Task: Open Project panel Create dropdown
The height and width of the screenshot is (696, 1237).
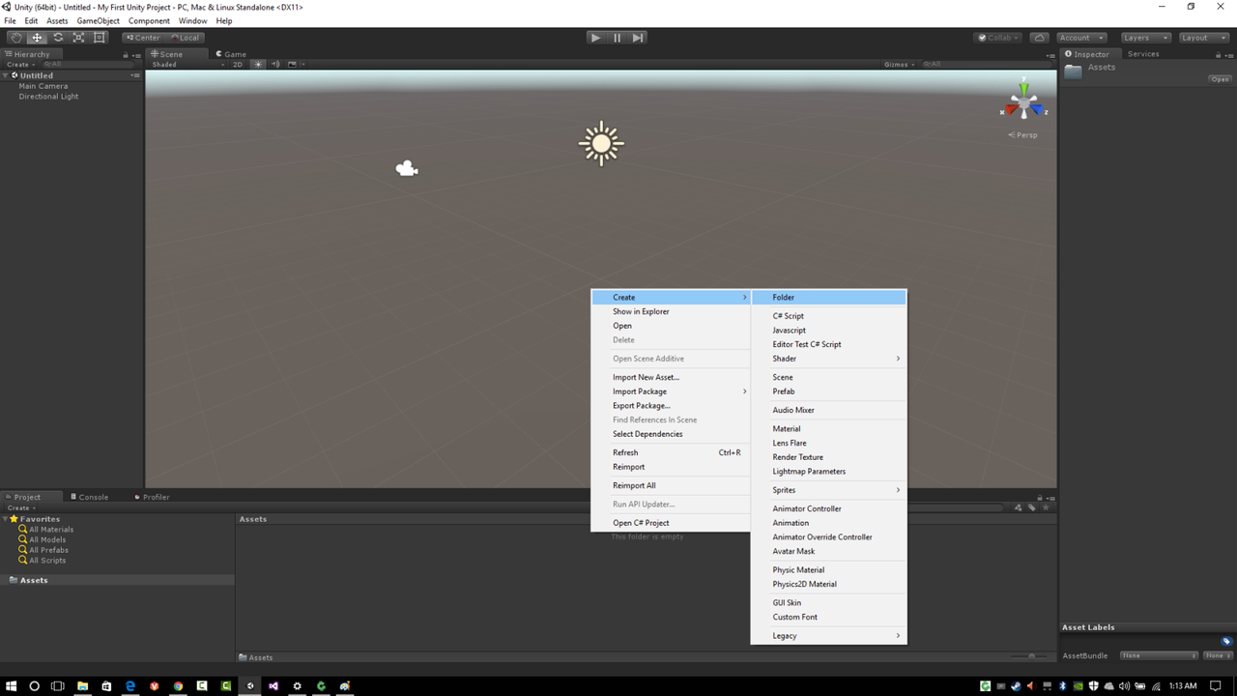Action: (20, 507)
